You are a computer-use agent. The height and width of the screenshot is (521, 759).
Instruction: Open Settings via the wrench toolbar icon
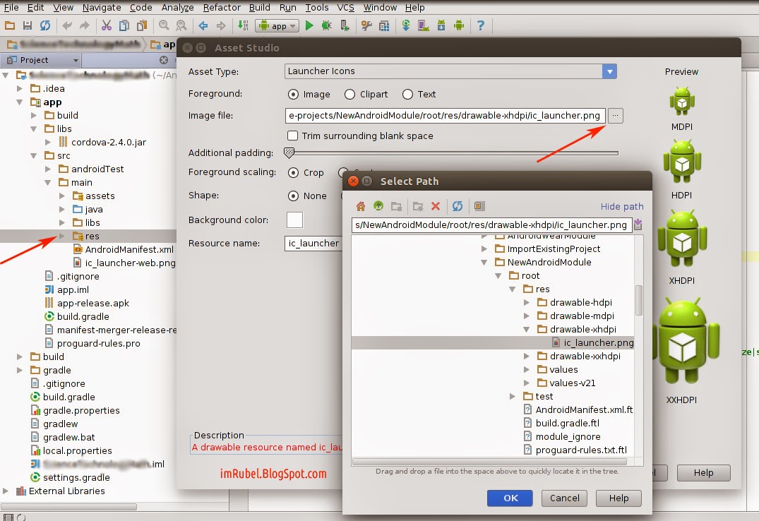tap(366, 25)
